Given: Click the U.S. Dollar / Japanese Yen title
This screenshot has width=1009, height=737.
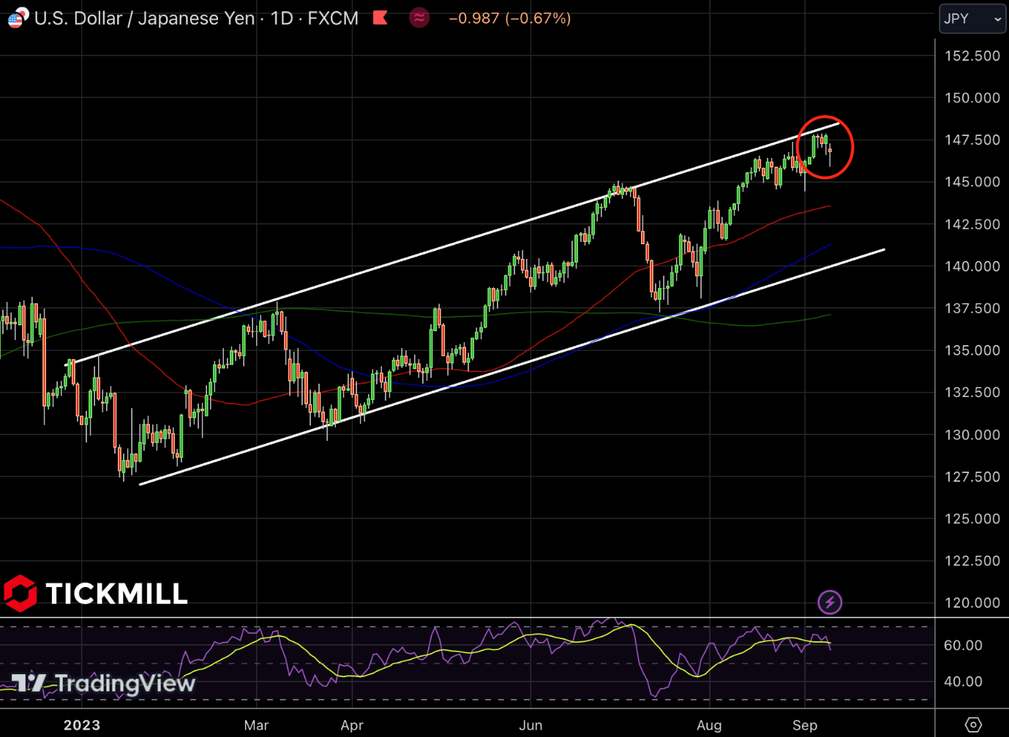Looking at the screenshot, I should [x=145, y=18].
